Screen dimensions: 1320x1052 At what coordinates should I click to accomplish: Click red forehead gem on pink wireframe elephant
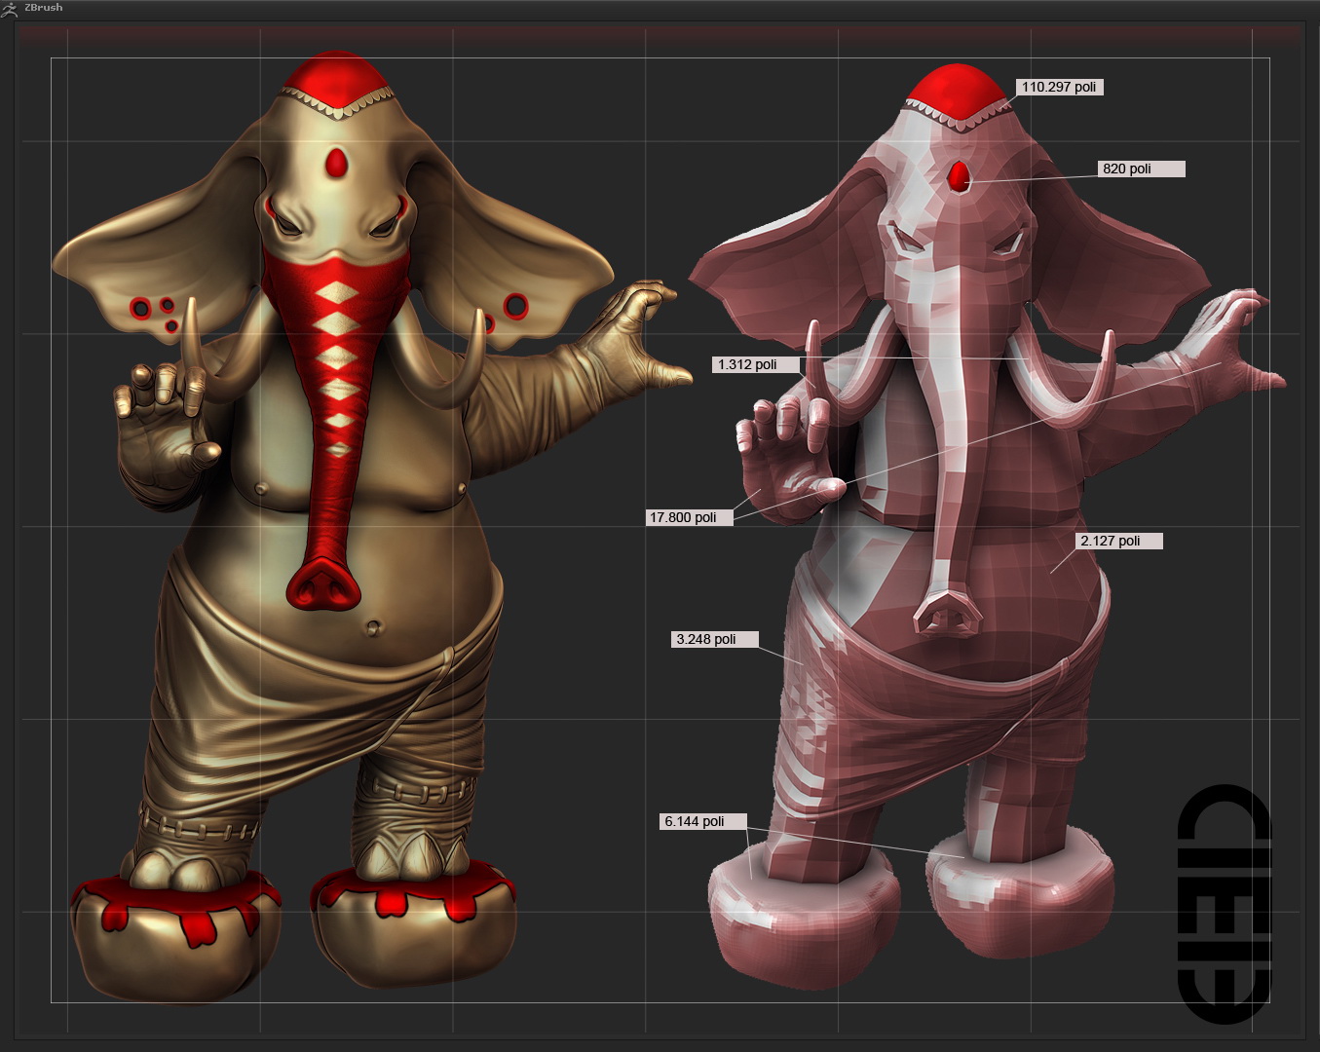pyautogui.click(x=959, y=176)
